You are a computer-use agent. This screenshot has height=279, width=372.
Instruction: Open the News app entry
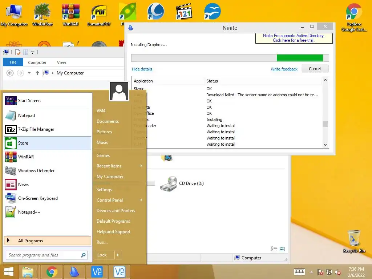pos(48,184)
